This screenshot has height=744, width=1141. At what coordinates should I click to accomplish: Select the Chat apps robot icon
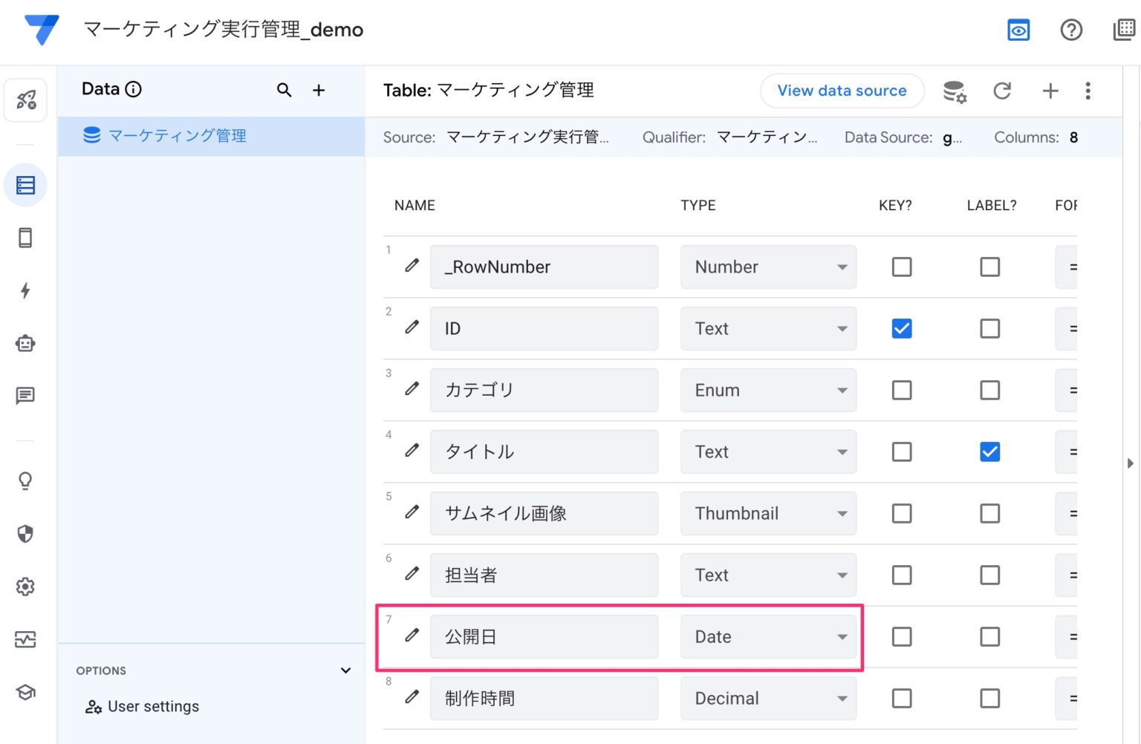pyautogui.click(x=25, y=343)
